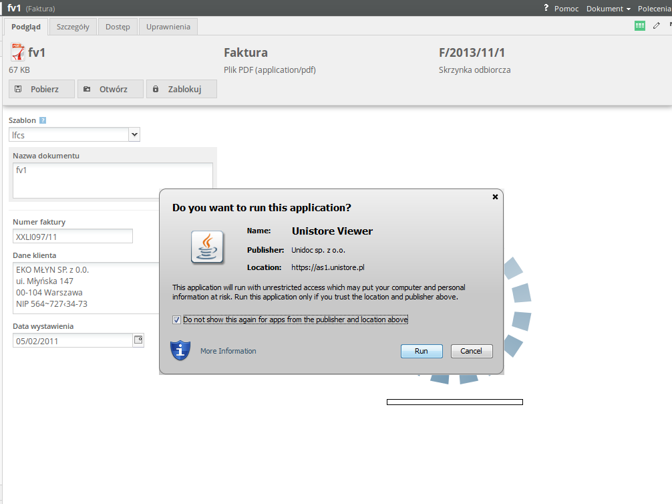Image resolution: width=672 pixels, height=504 pixels.
Task: Click the green table view icon
Action: pyautogui.click(x=639, y=26)
